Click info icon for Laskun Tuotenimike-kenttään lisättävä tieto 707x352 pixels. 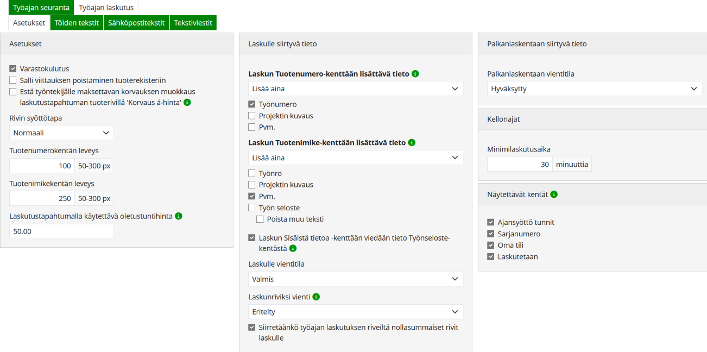pyautogui.click(x=412, y=143)
